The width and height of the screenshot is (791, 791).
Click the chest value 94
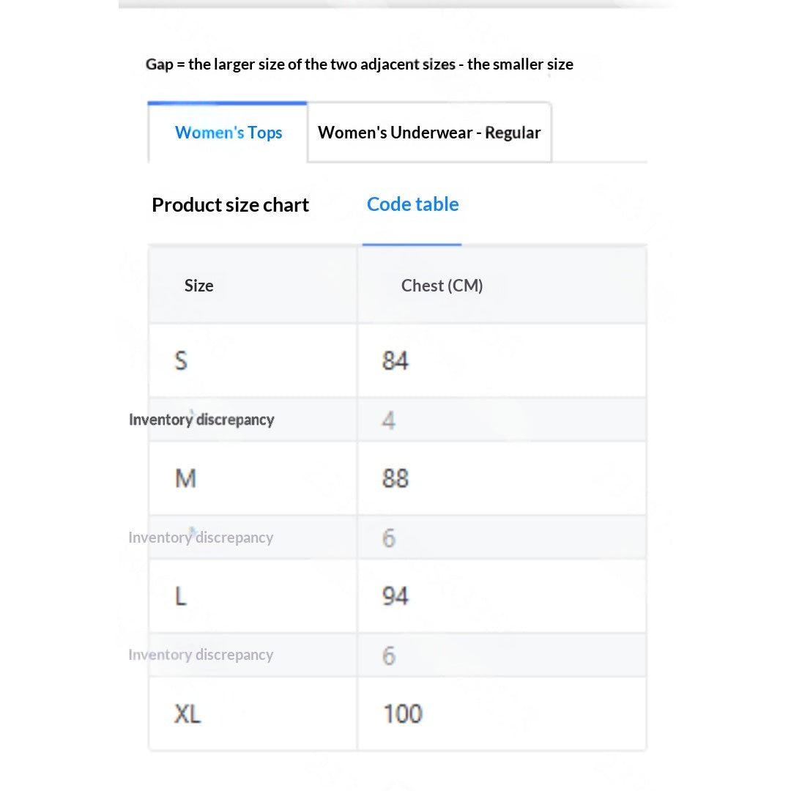tap(395, 595)
